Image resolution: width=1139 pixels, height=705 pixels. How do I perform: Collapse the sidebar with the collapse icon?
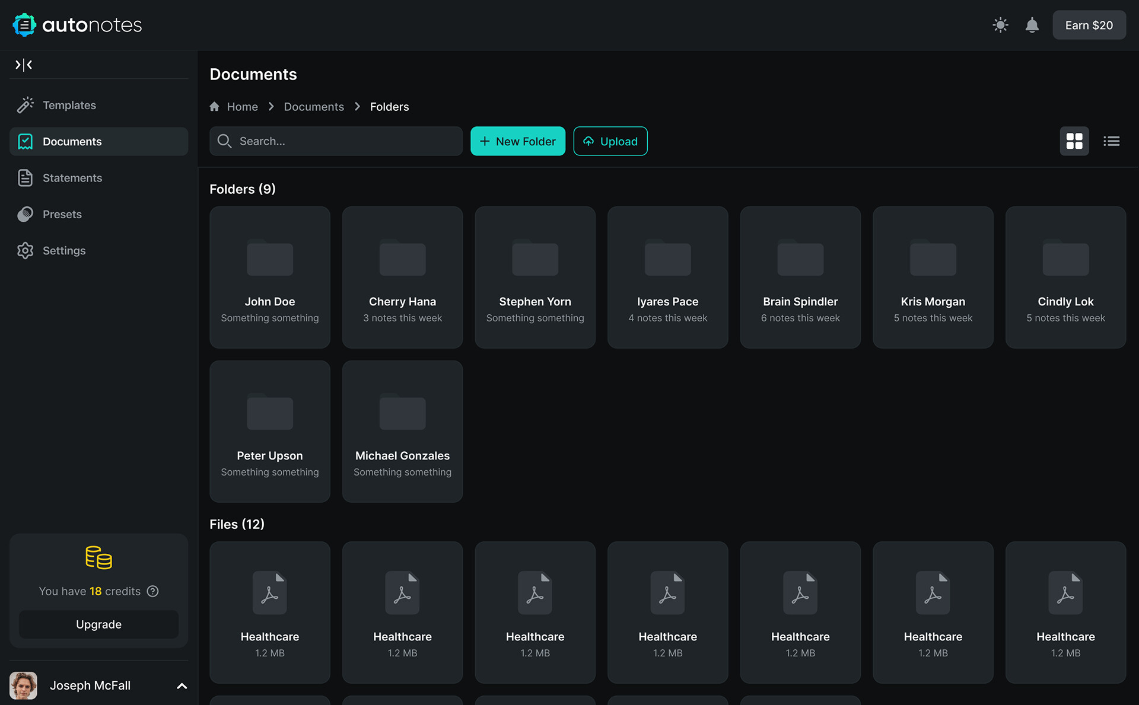pyautogui.click(x=24, y=65)
